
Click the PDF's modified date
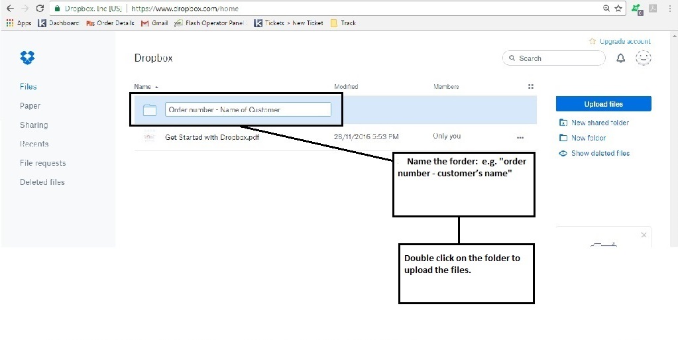click(x=367, y=137)
